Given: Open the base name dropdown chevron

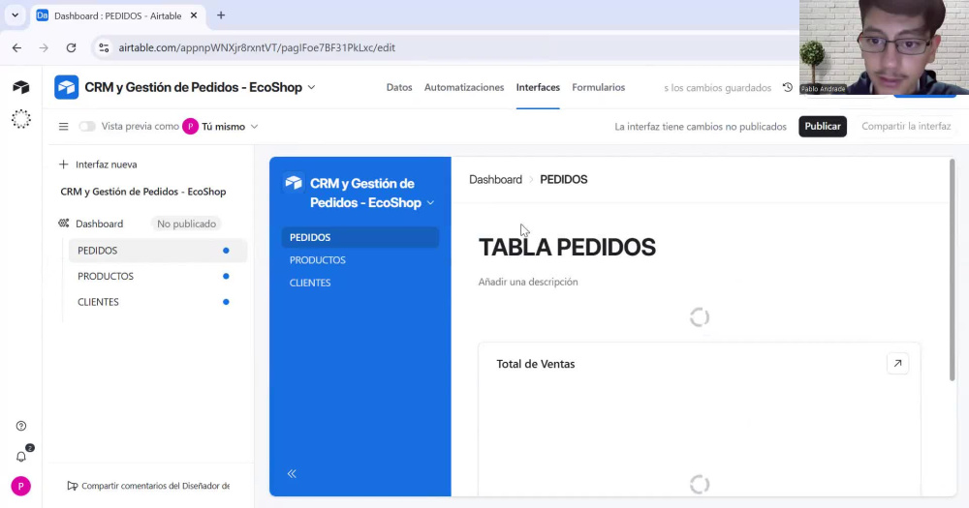Looking at the screenshot, I should (x=311, y=88).
